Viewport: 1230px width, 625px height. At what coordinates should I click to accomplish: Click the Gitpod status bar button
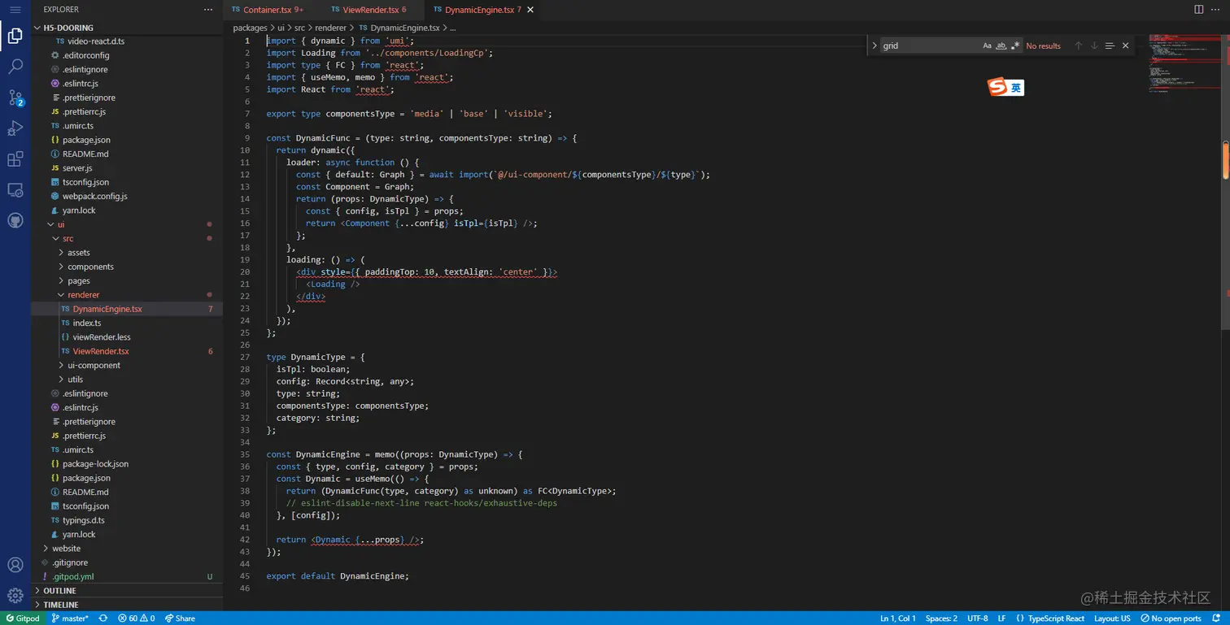22,618
